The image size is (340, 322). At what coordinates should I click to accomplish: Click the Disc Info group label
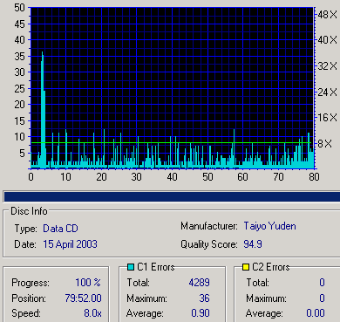[29, 211]
